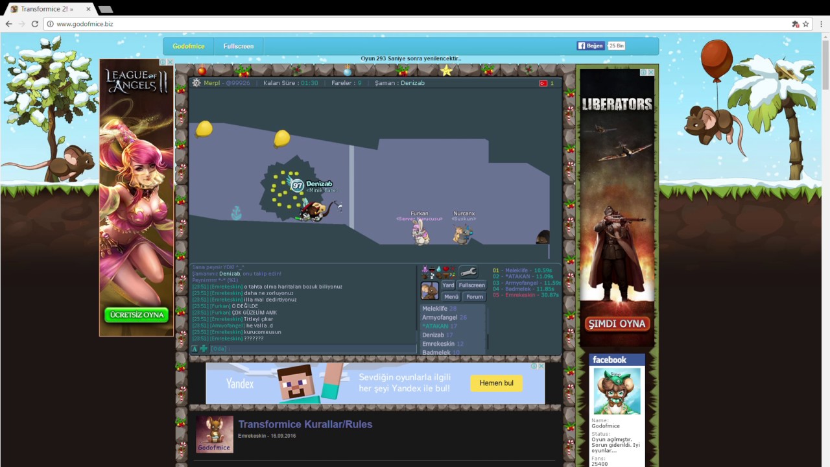Click the Turkish flag community icon
830x467 pixels.
click(543, 83)
